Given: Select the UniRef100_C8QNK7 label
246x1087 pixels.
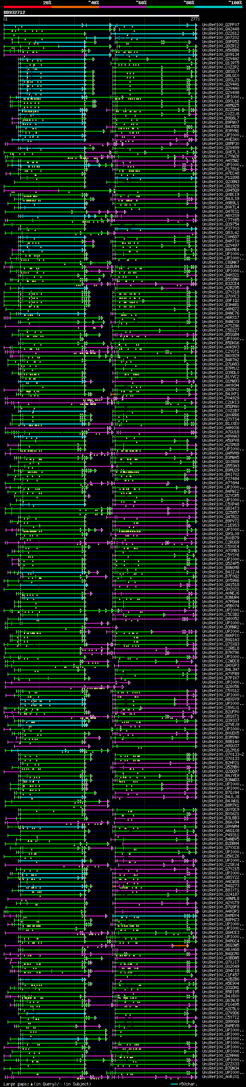Looking at the screenshot, I should tap(221, 263).
